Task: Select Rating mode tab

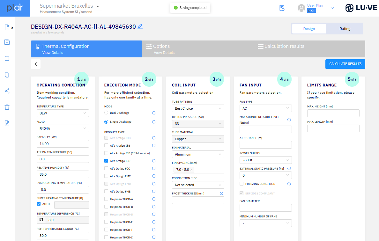Action: tap(345, 29)
